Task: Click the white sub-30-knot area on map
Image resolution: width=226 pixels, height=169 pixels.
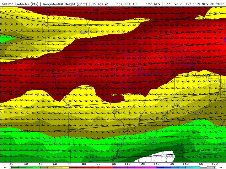Action: coord(157,157)
